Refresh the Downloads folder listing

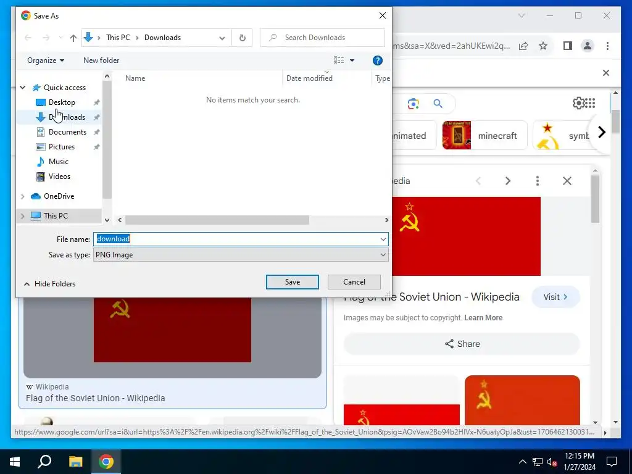click(242, 38)
